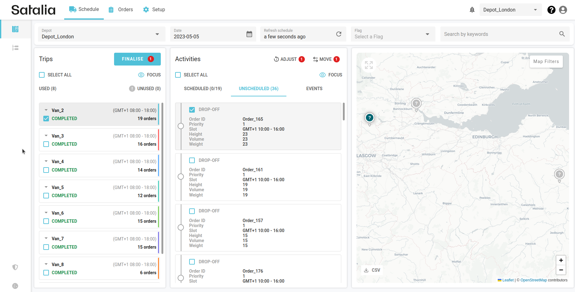Open the user account profile icon
Image resolution: width=575 pixels, height=292 pixels.
tap(563, 10)
